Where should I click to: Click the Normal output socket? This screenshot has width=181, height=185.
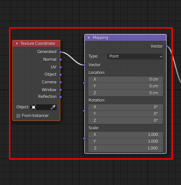[x=60, y=59]
